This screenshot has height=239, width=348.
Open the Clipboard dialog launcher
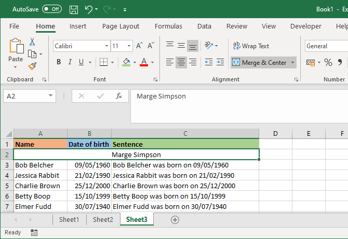coord(44,79)
